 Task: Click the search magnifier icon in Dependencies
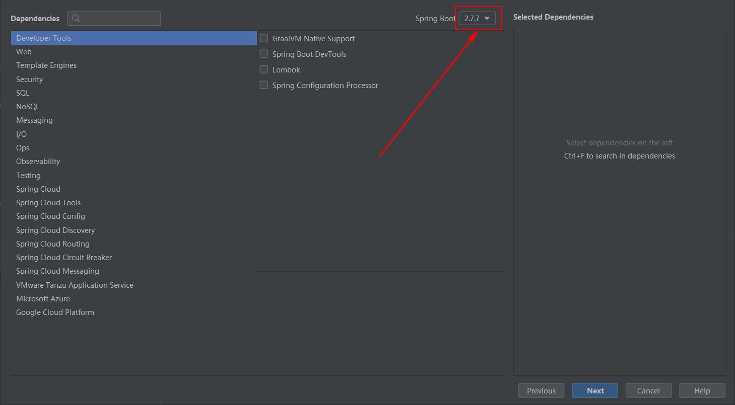click(76, 18)
